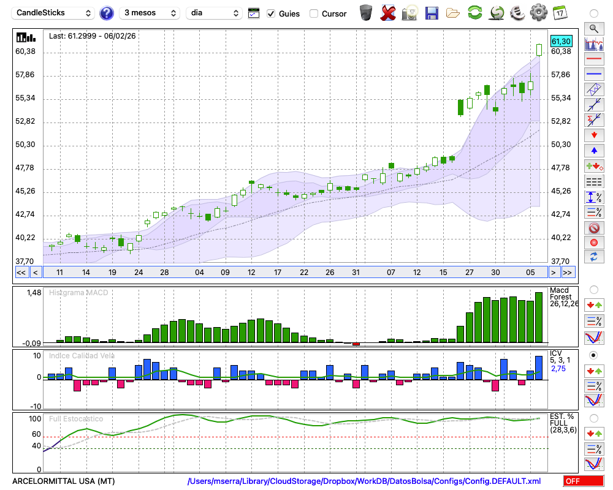Open the '3 mesos' period dropdown
This screenshot has width=613, height=490.
[150, 13]
